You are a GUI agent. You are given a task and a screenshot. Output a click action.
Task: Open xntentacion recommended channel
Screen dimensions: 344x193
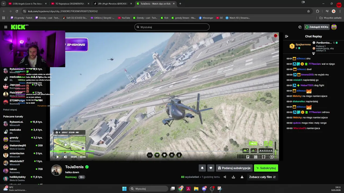23,155
